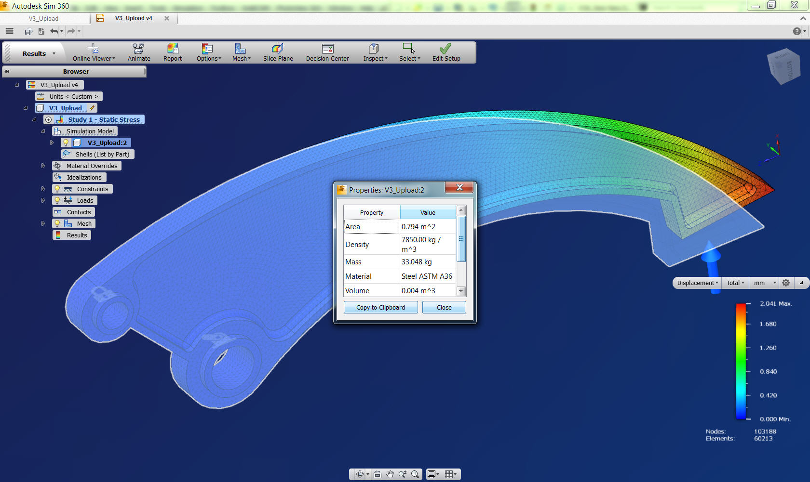Viewport: 810px width, 482px height.
Task: Open the file version history icon
Action: [x=41, y=31]
